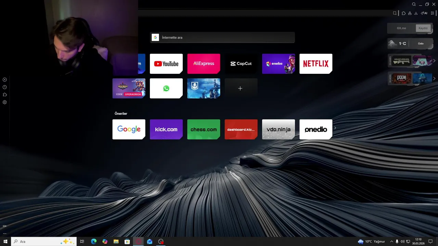Open the AI assistant button
The height and width of the screenshot is (246, 438).
[x=424, y=13]
